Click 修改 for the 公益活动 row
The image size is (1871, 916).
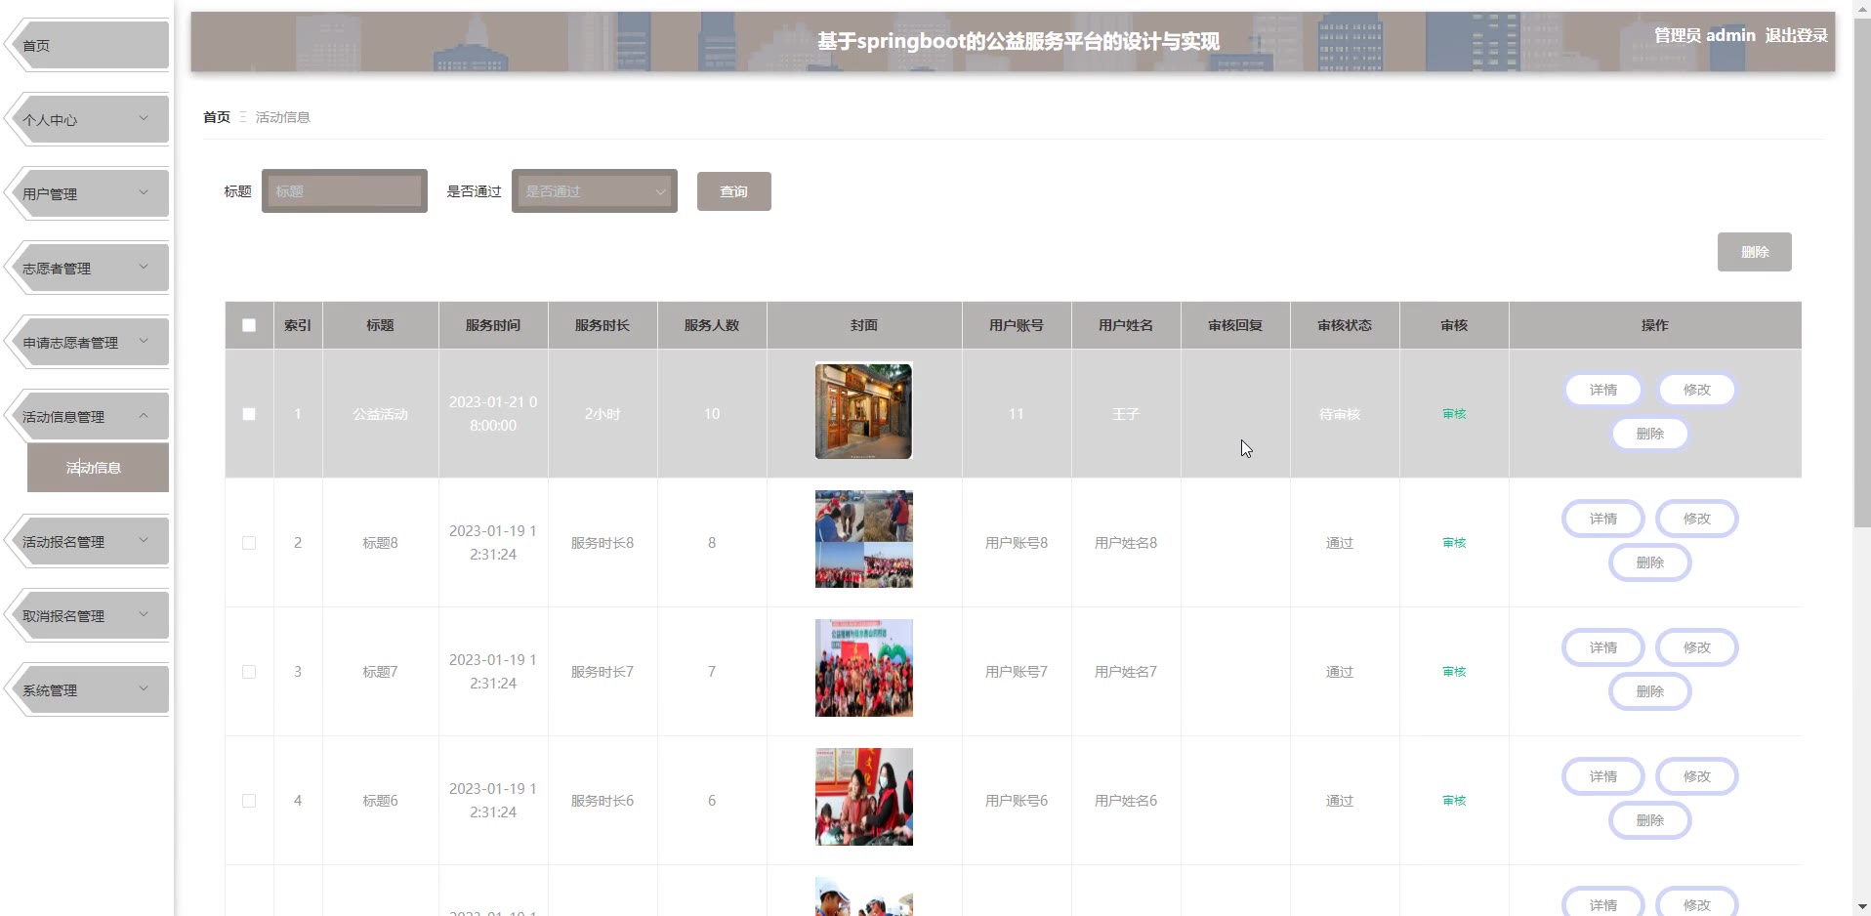tap(1697, 390)
